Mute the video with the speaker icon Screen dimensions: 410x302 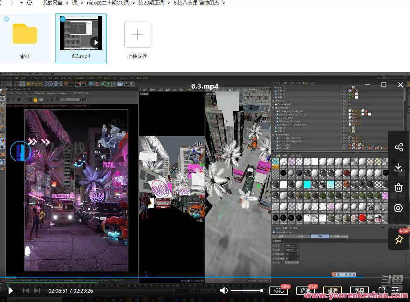pyautogui.click(x=224, y=291)
